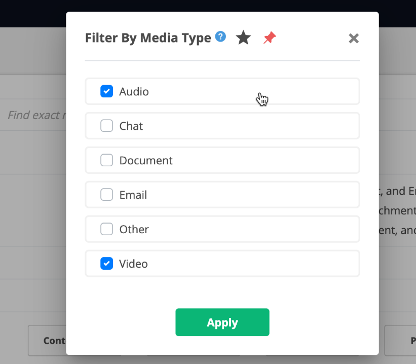Screen dimensions: 416x364
Task: Deselect the Video checkbox
Action: (x=106, y=264)
